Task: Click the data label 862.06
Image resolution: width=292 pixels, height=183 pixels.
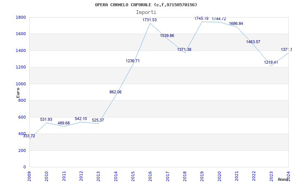Action: [115, 92]
